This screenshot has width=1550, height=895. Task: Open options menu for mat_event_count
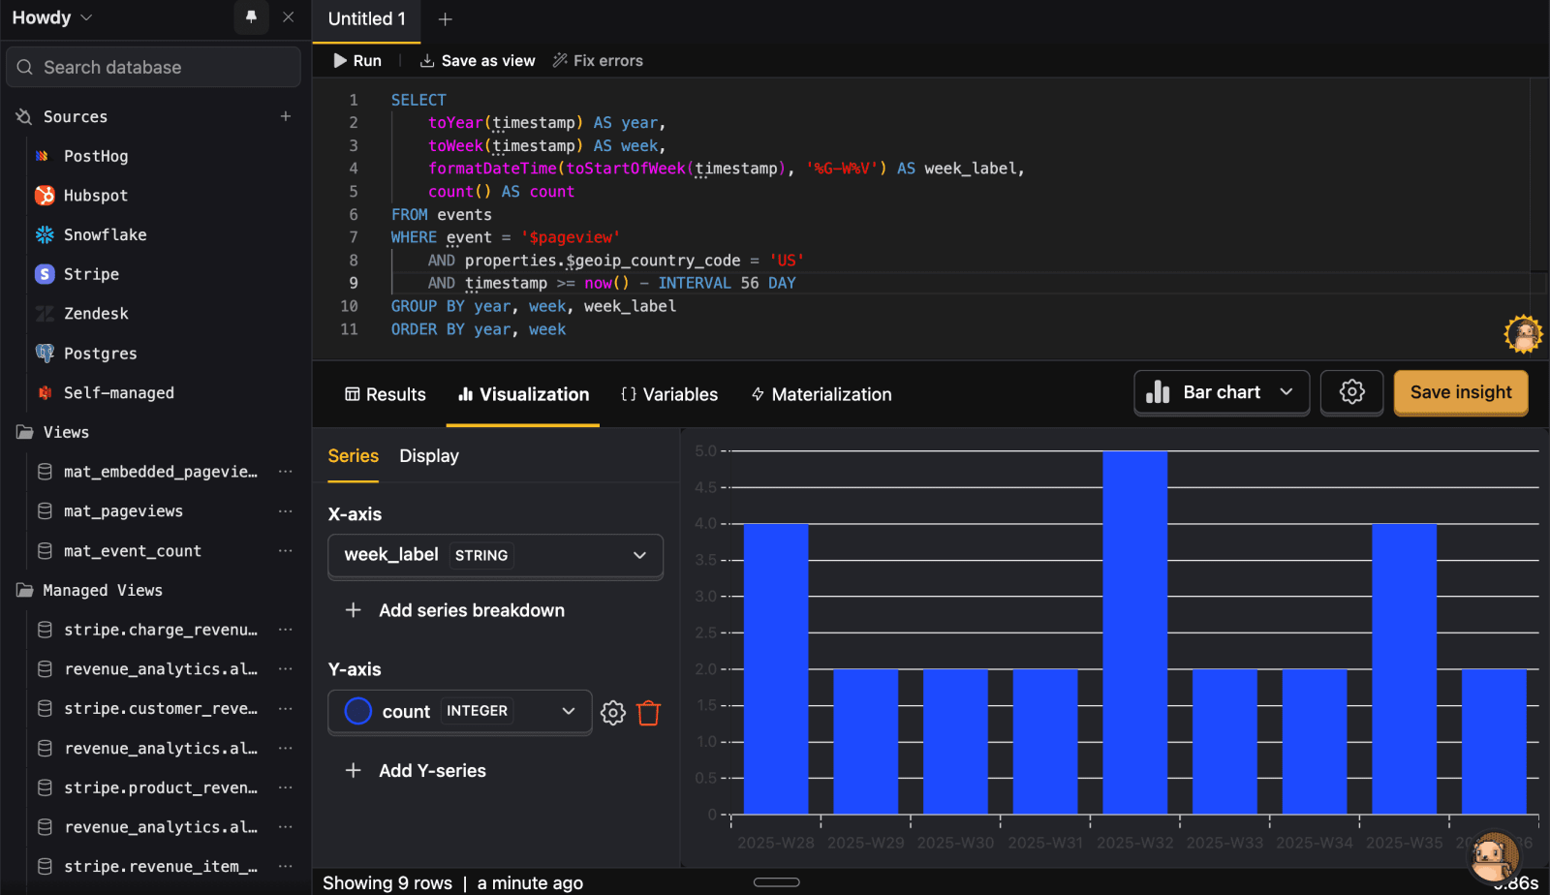point(285,551)
